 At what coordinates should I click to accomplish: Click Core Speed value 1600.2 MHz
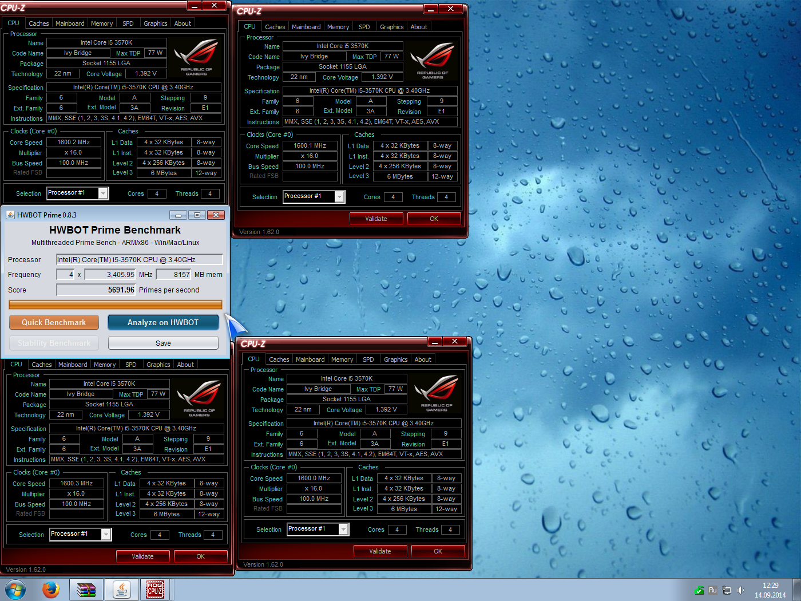pyautogui.click(x=74, y=142)
